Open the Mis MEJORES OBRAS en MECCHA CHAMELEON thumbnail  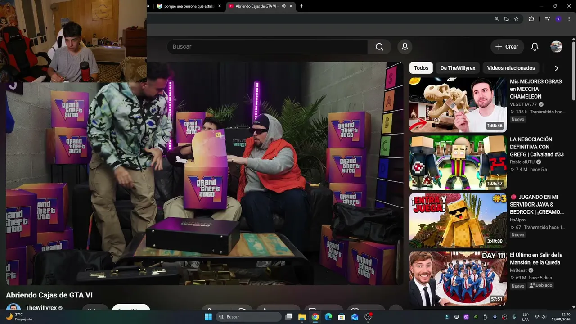(x=458, y=105)
